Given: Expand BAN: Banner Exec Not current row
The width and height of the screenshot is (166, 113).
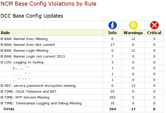Looking at the screenshot, I should pyautogui.click(x=2, y=45).
